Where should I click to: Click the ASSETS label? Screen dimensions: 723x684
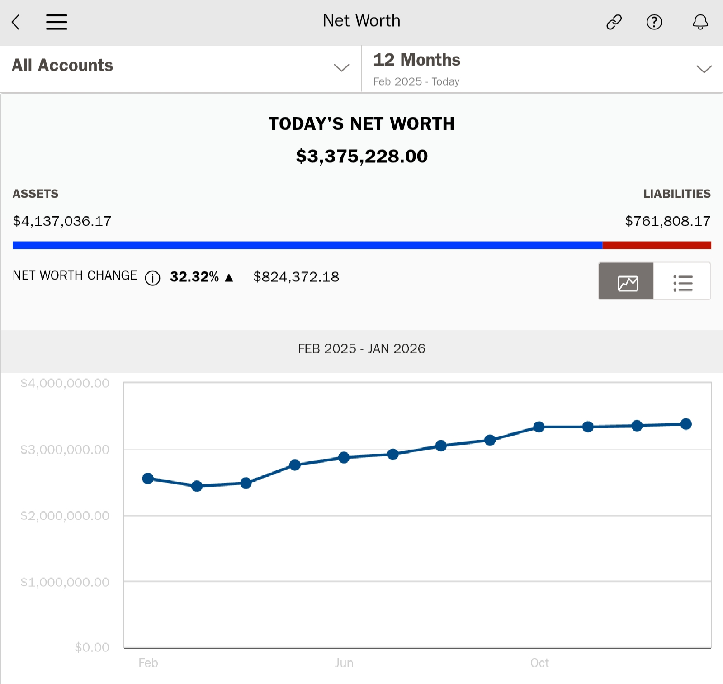[35, 194]
